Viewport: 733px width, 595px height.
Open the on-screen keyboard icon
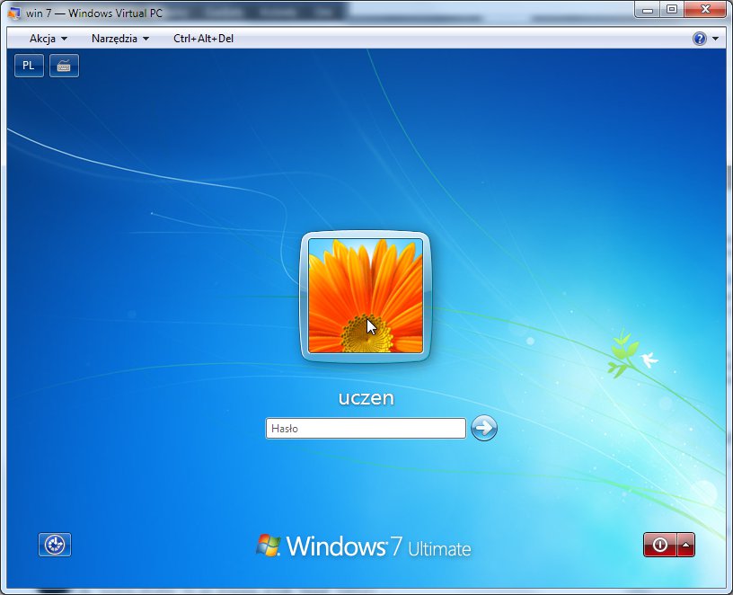click(64, 66)
